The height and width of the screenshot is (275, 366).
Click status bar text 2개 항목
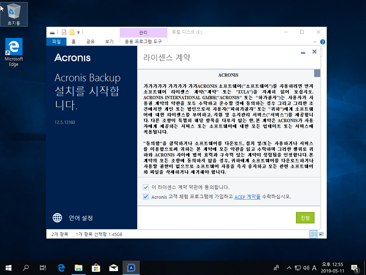pos(60,234)
